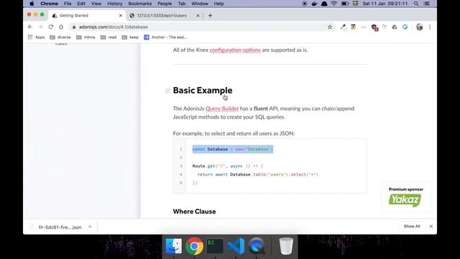
Task: Open the diverse bookmarks folder
Action: [60, 37]
